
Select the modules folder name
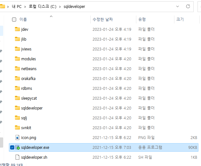(x=29, y=59)
